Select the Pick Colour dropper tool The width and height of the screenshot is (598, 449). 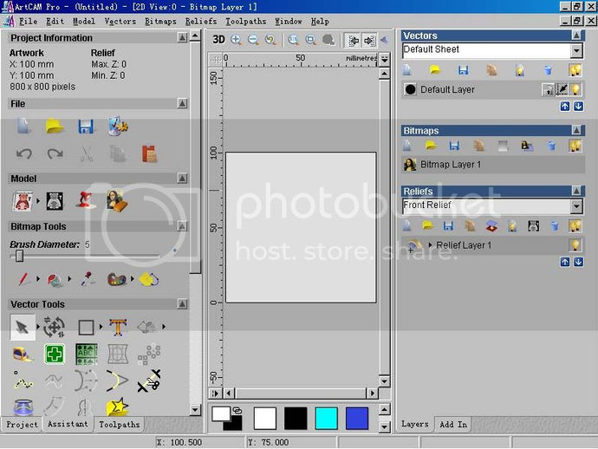click(88, 279)
